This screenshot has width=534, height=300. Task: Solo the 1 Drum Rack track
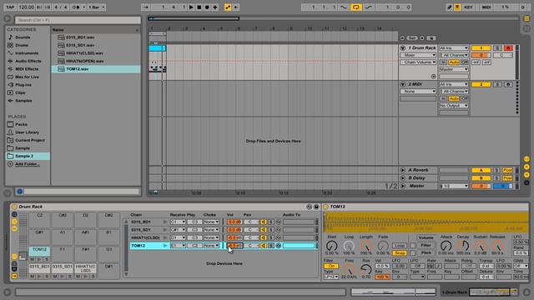tap(497, 48)
